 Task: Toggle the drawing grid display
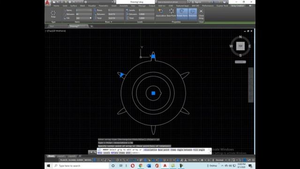(95, 160)
